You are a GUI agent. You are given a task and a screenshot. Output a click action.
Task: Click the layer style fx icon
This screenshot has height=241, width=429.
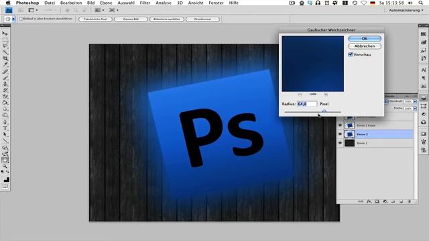pyautogui.click(x=369, y=202)
